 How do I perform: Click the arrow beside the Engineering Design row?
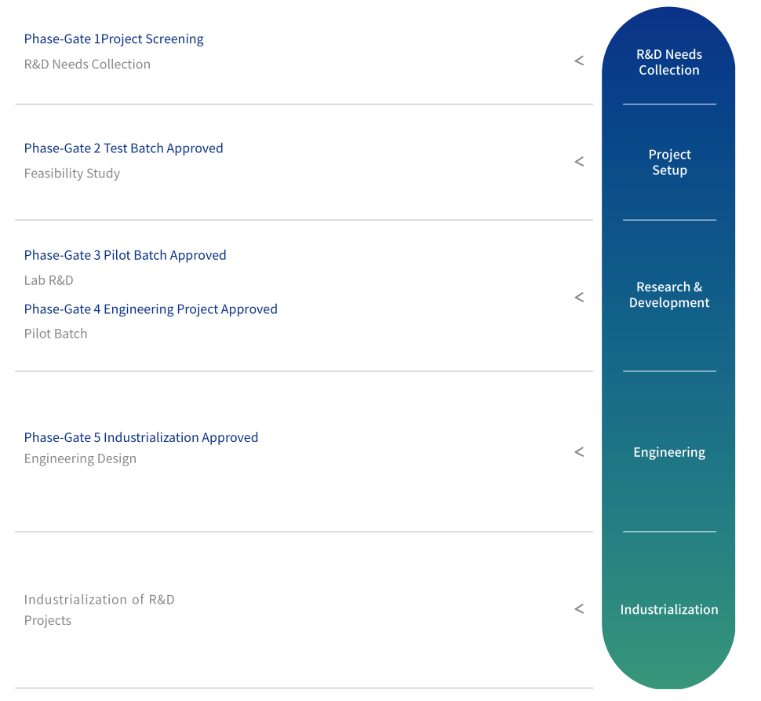click(579, 452)
